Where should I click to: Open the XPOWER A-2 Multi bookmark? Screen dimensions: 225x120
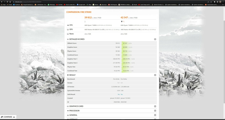[125, 4]
